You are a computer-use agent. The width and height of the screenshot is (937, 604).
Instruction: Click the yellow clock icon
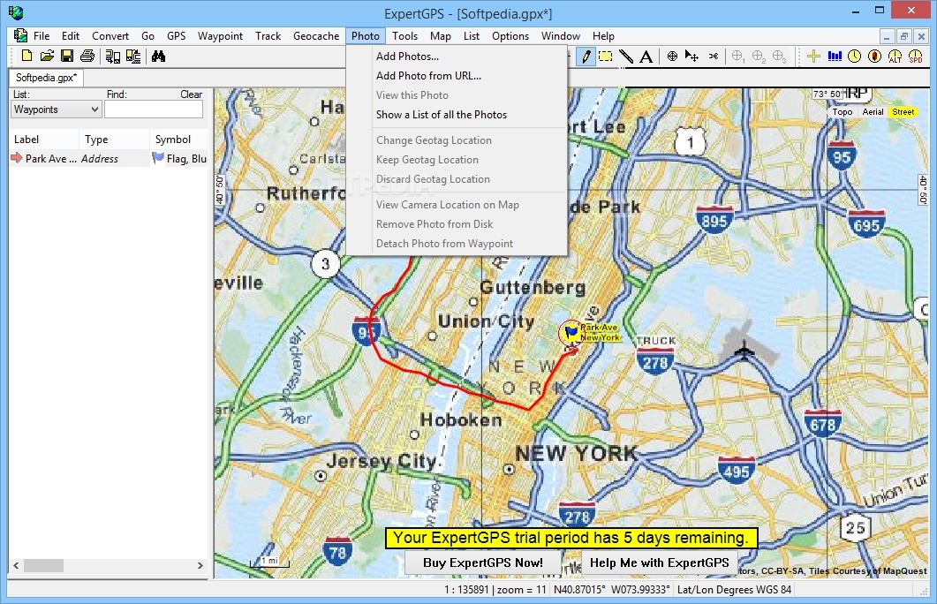[855, 57]
